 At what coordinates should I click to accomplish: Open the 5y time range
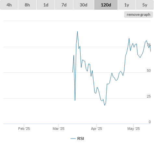145,5
